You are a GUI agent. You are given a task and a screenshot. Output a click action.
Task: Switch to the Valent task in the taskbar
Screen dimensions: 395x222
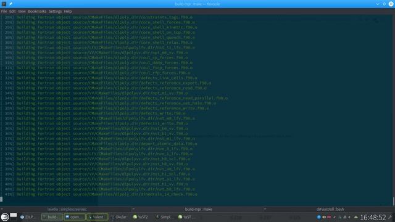click(x=98, y=217)
